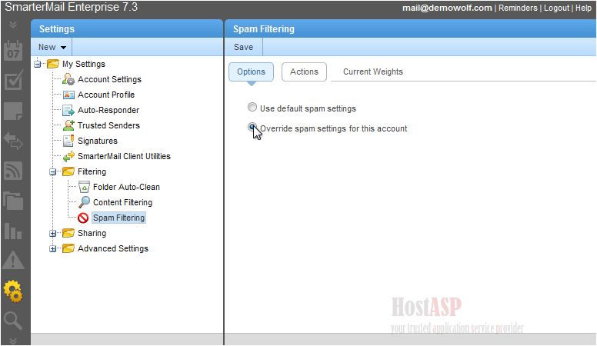Click the Filtering folder label
597x346 pixels.
[92, 171]
